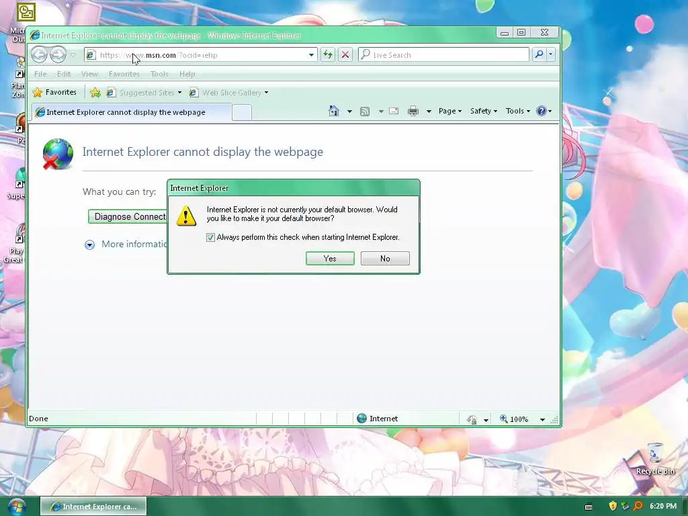Open the Page command menu
The width and height of the screenshot is (688, 516).
(449, 111)
